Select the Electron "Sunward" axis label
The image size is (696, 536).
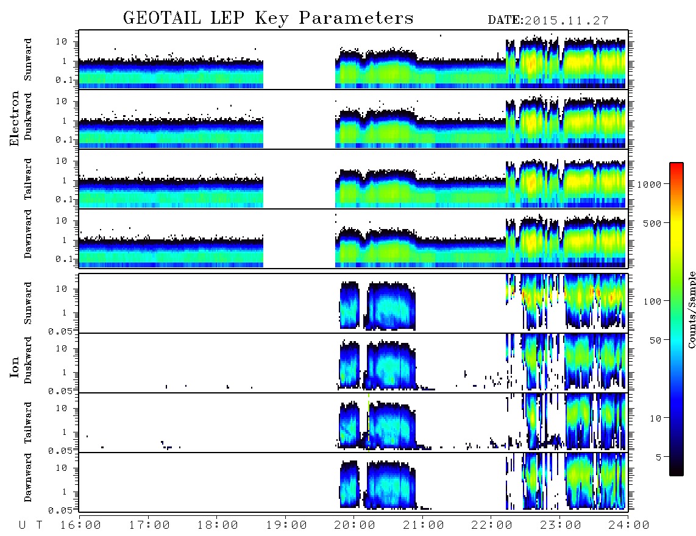(28, 60)
